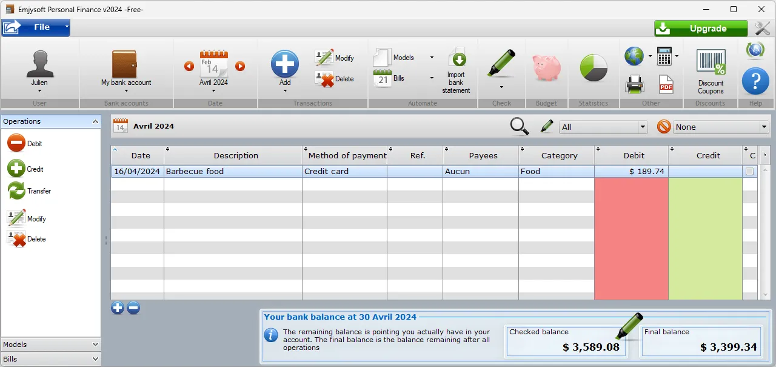This screenshot has height=367, width=776.
Task: Check the checkbox on the Barbecue food row
Action: tap(750, 171)
